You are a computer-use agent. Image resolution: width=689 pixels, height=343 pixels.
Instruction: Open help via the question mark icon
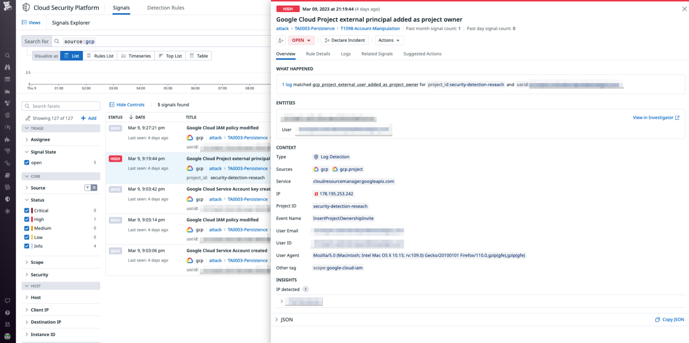coord(7,313)
